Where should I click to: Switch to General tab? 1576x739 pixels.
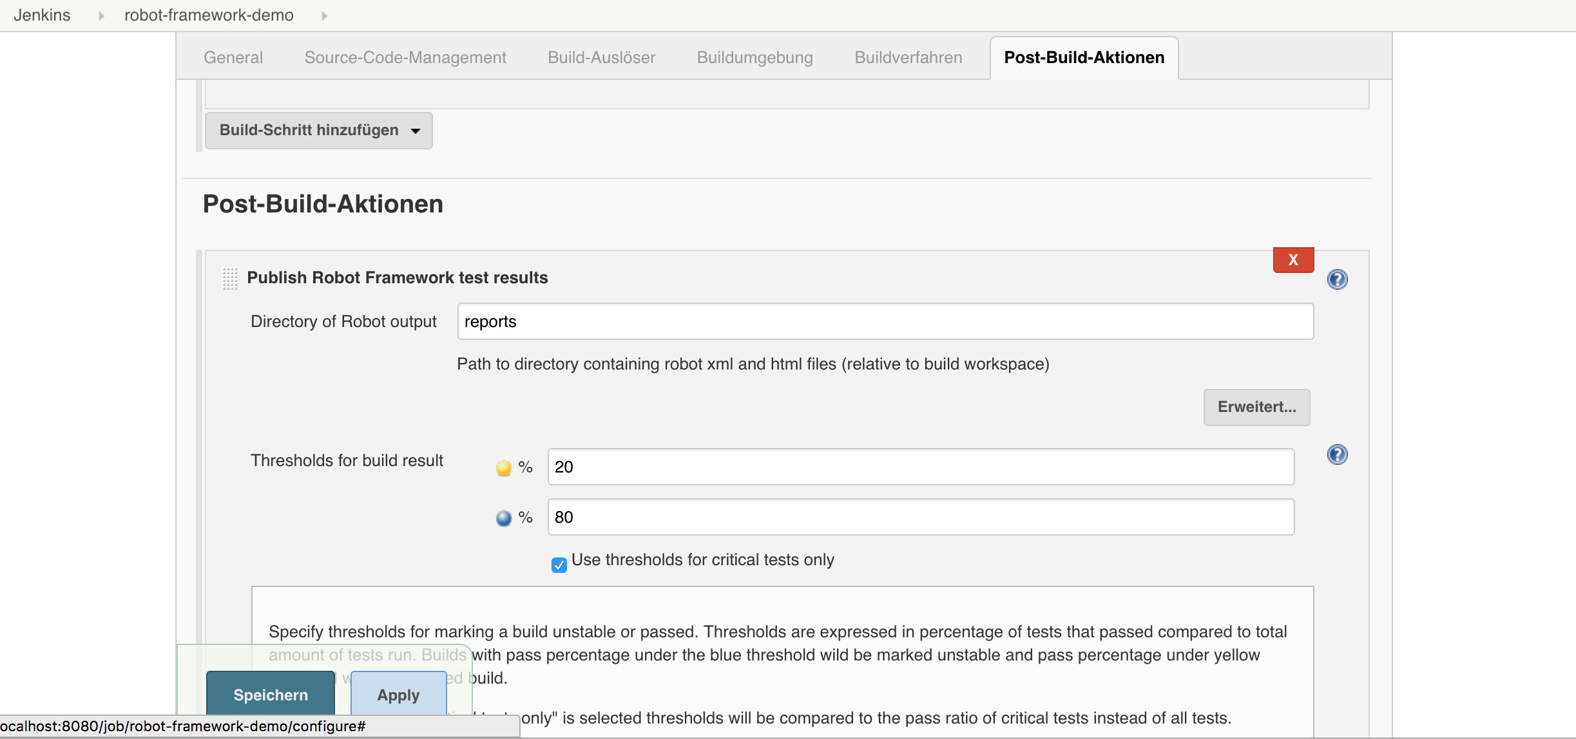tap(233, 57)
